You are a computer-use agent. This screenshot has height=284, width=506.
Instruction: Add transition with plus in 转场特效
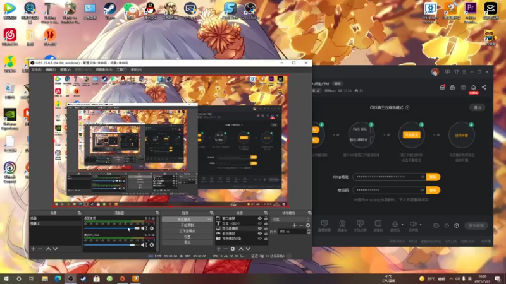pyautogui.click(x=294, y=225)
